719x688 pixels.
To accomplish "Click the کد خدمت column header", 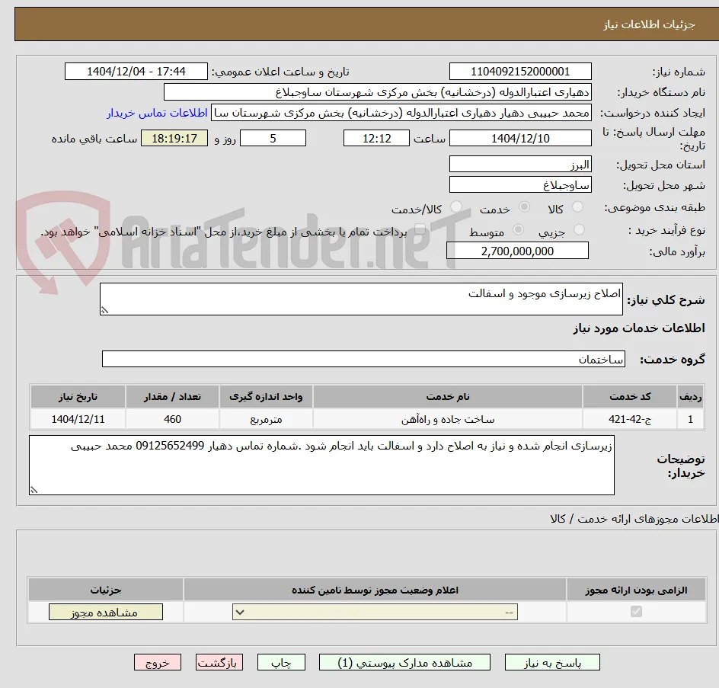I will (630, 397).
